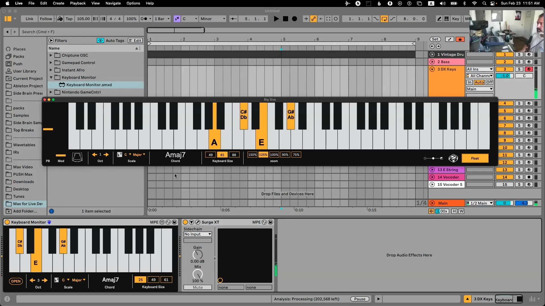Collapse the Keyboard Monitor folder
The width and height of the screenshot is (545, 306).
pos(51,77)
